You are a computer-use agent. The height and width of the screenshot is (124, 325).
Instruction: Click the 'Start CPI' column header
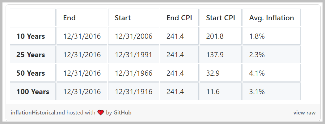221,18
